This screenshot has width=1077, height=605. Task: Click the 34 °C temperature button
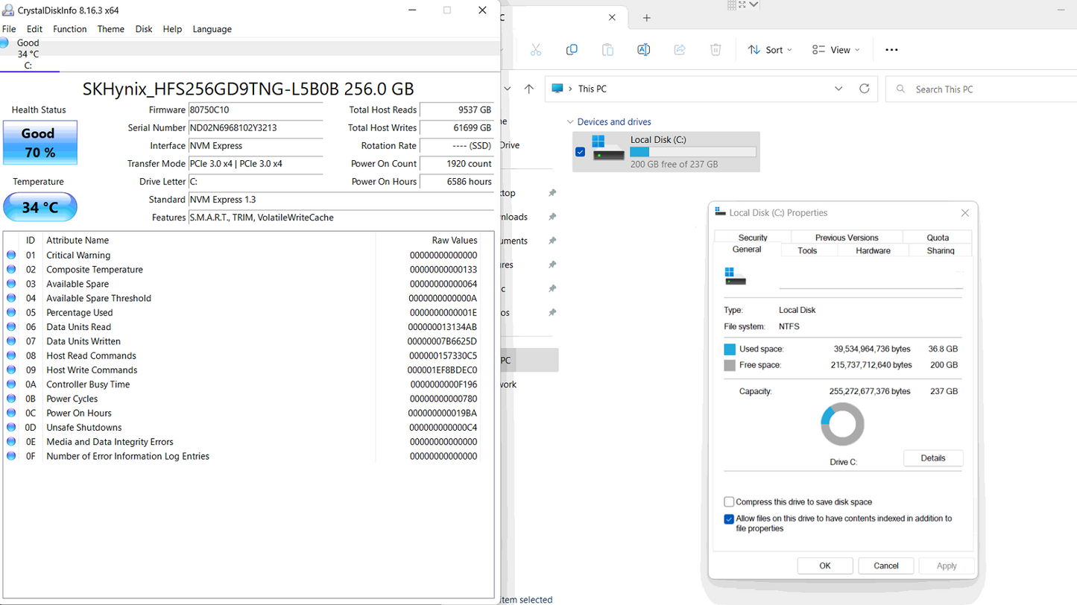click(40, 207)
